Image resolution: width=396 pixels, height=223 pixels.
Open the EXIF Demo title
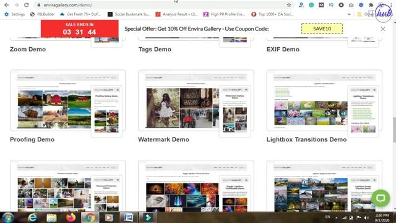tap(283, 50)
